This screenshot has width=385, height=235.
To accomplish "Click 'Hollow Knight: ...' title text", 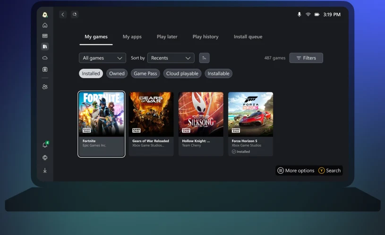I will pyautogui.click(x=196, y=141).
